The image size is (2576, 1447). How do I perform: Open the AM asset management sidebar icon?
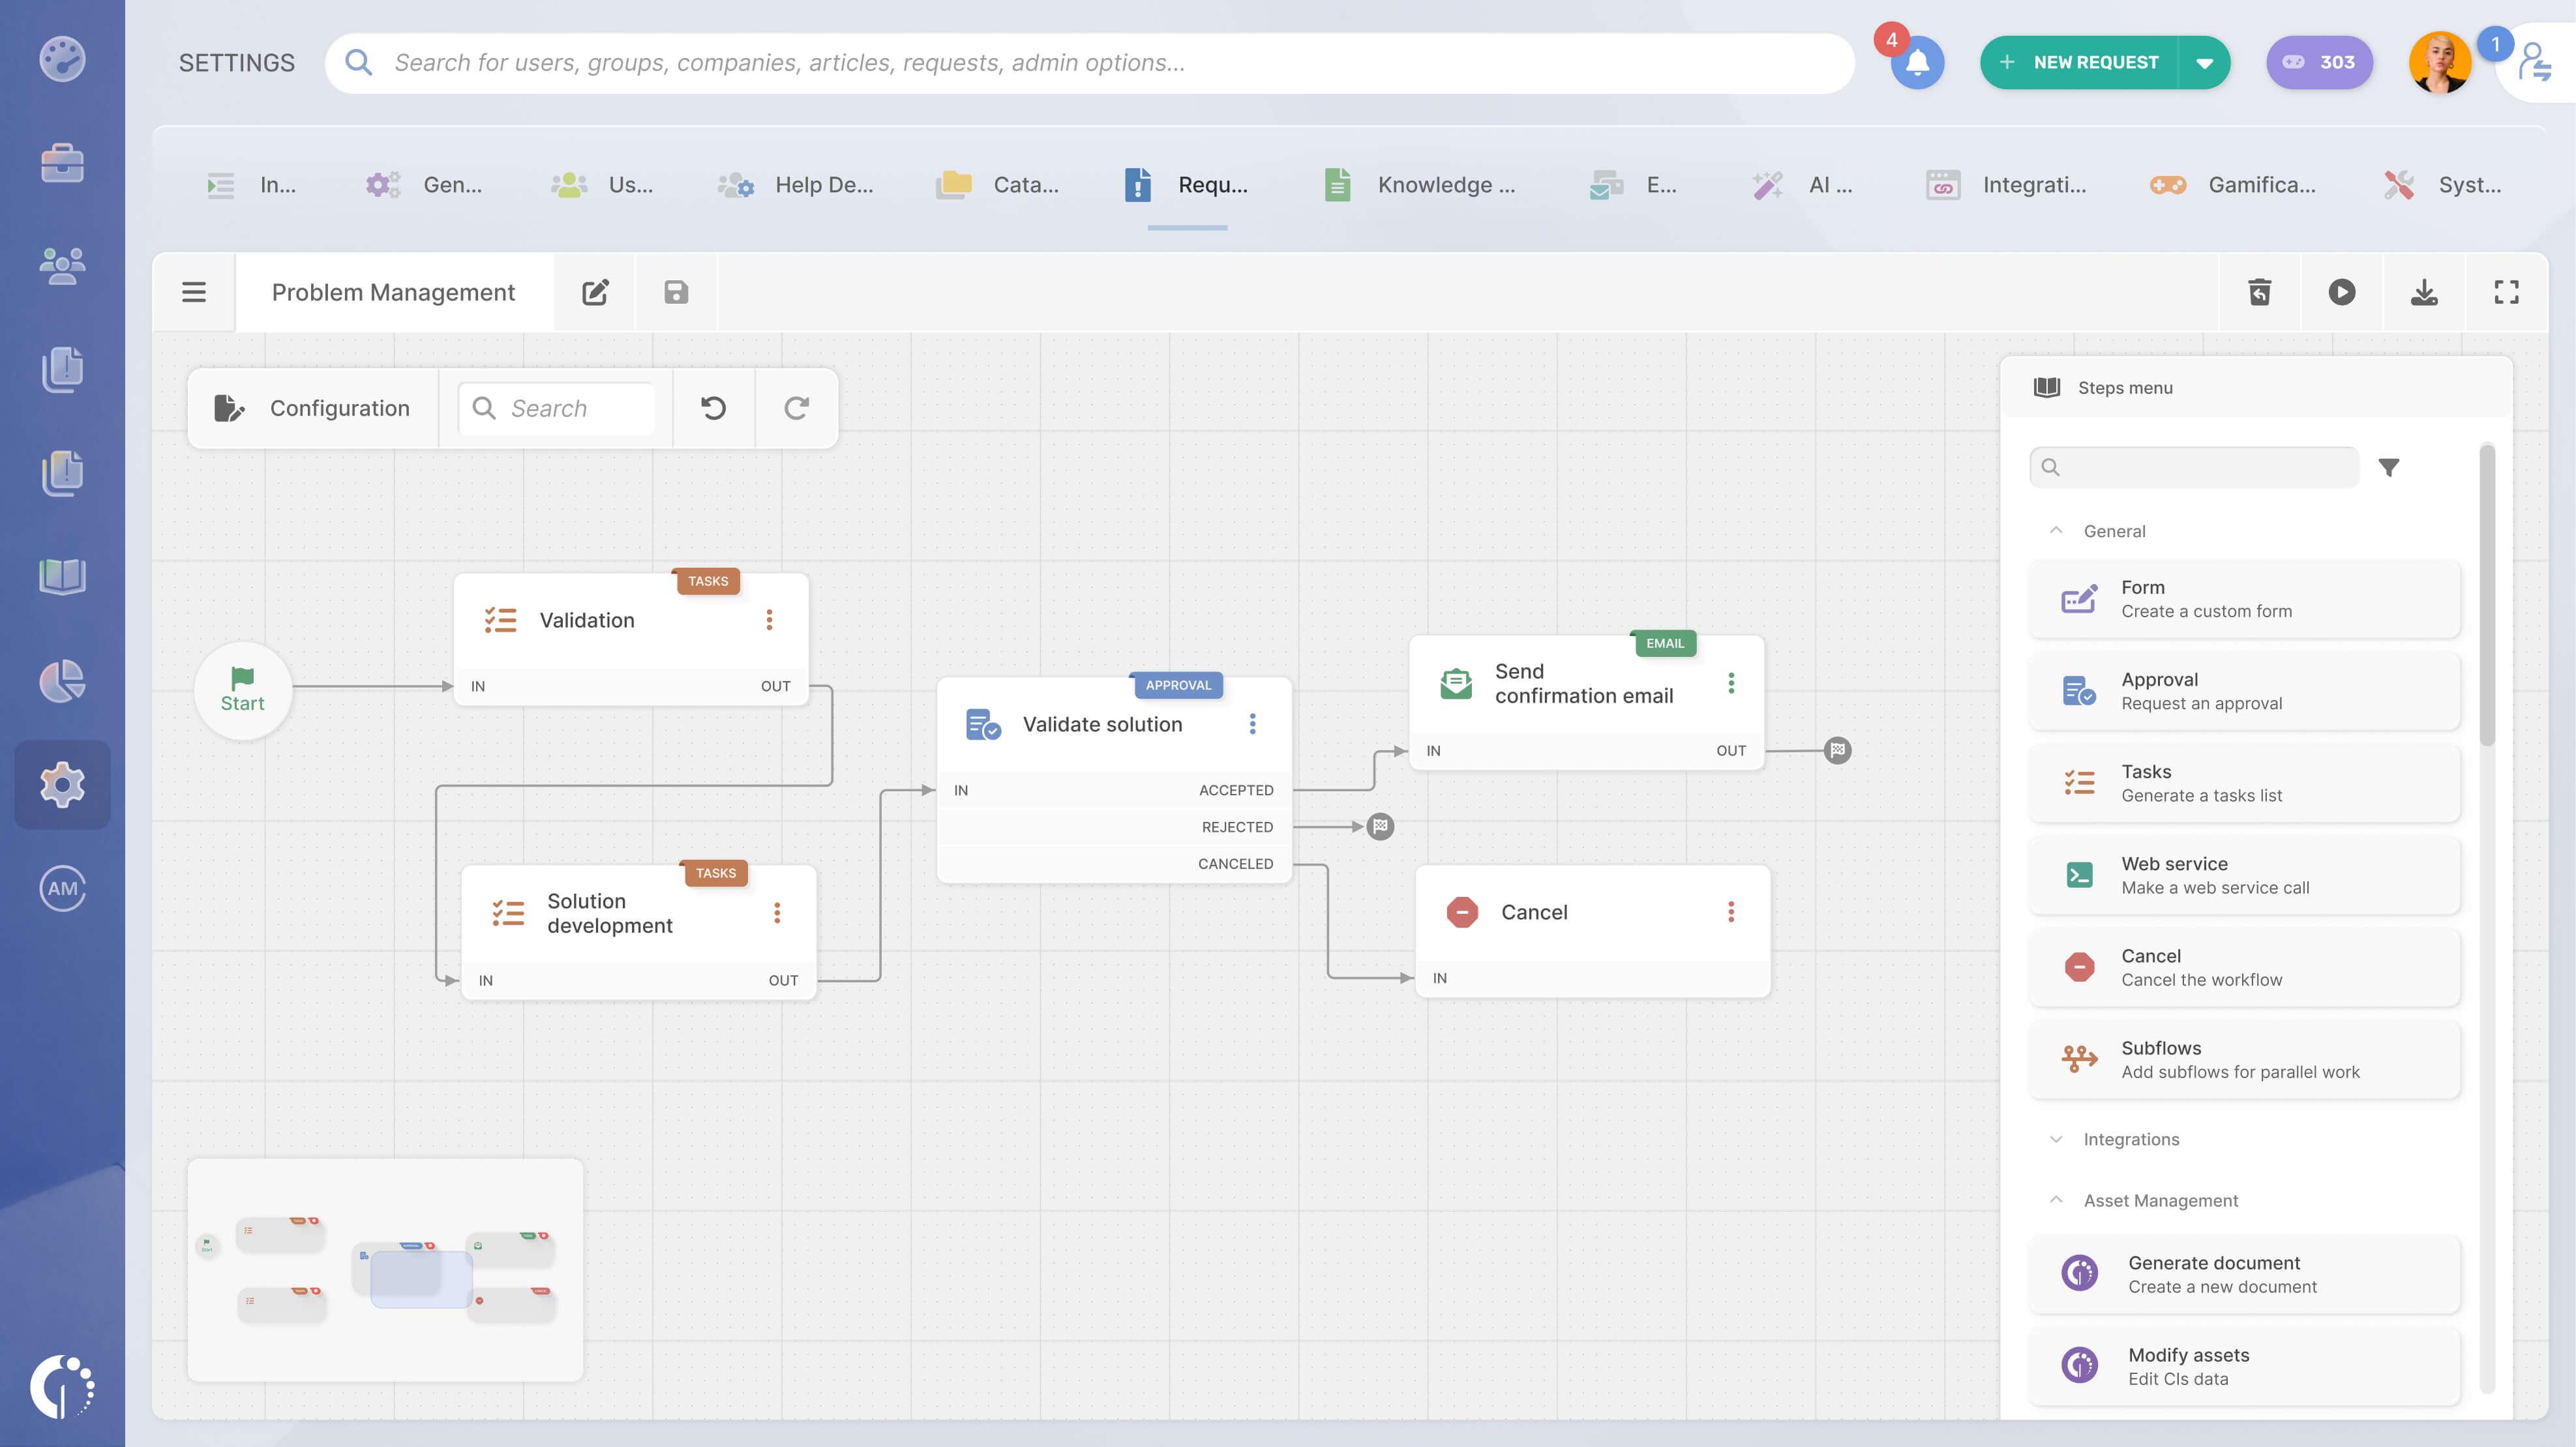pyautogui.click(x=62, y=888)
